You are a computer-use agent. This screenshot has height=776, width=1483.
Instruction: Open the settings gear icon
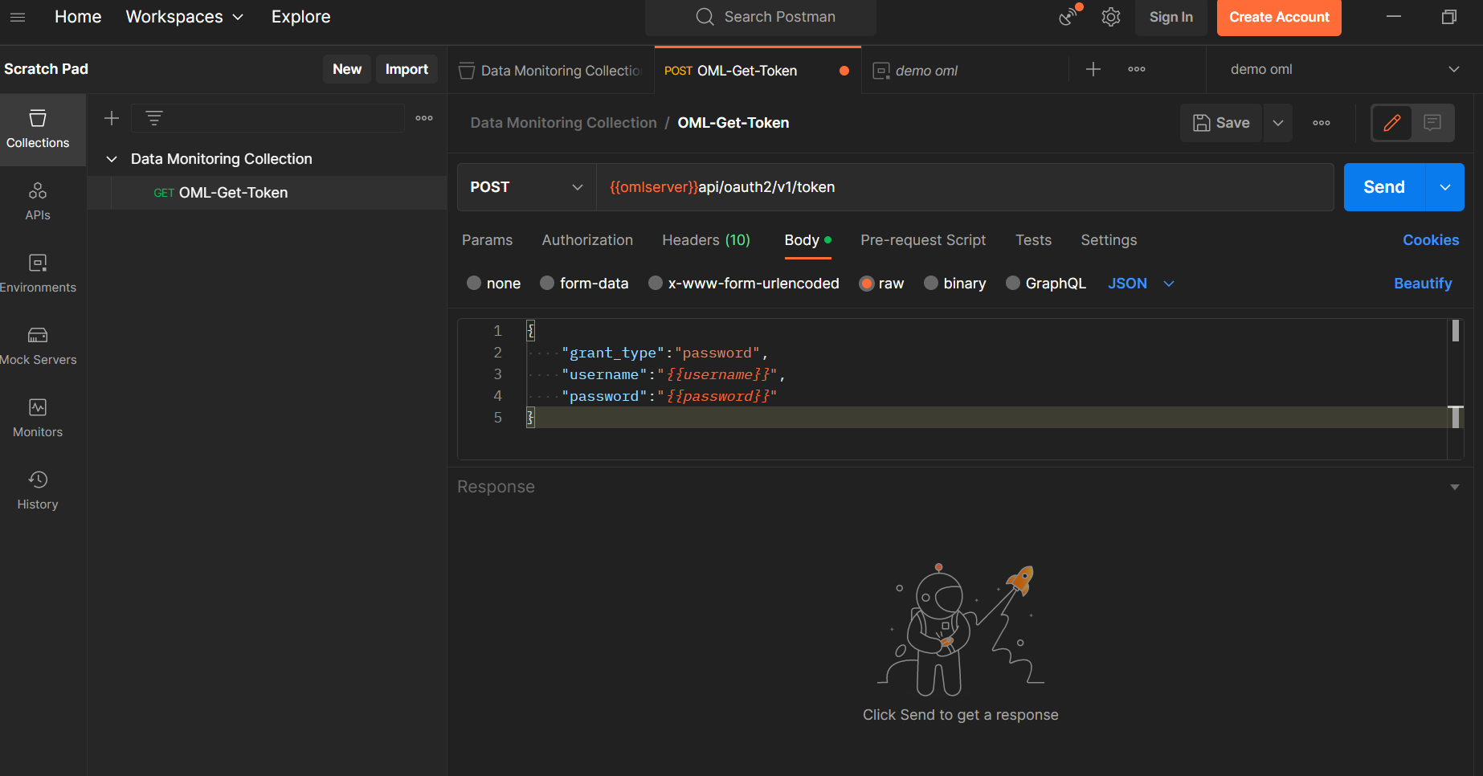[x=1111, y=17]
